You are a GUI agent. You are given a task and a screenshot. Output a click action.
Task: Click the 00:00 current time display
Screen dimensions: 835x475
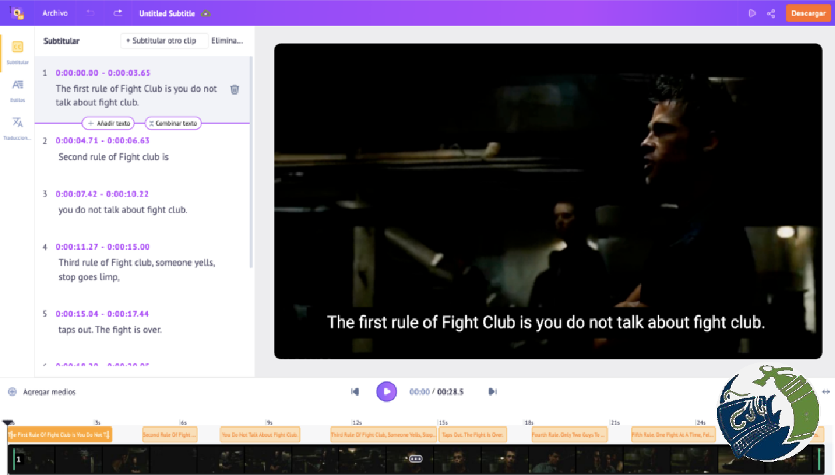click(419, 392)
